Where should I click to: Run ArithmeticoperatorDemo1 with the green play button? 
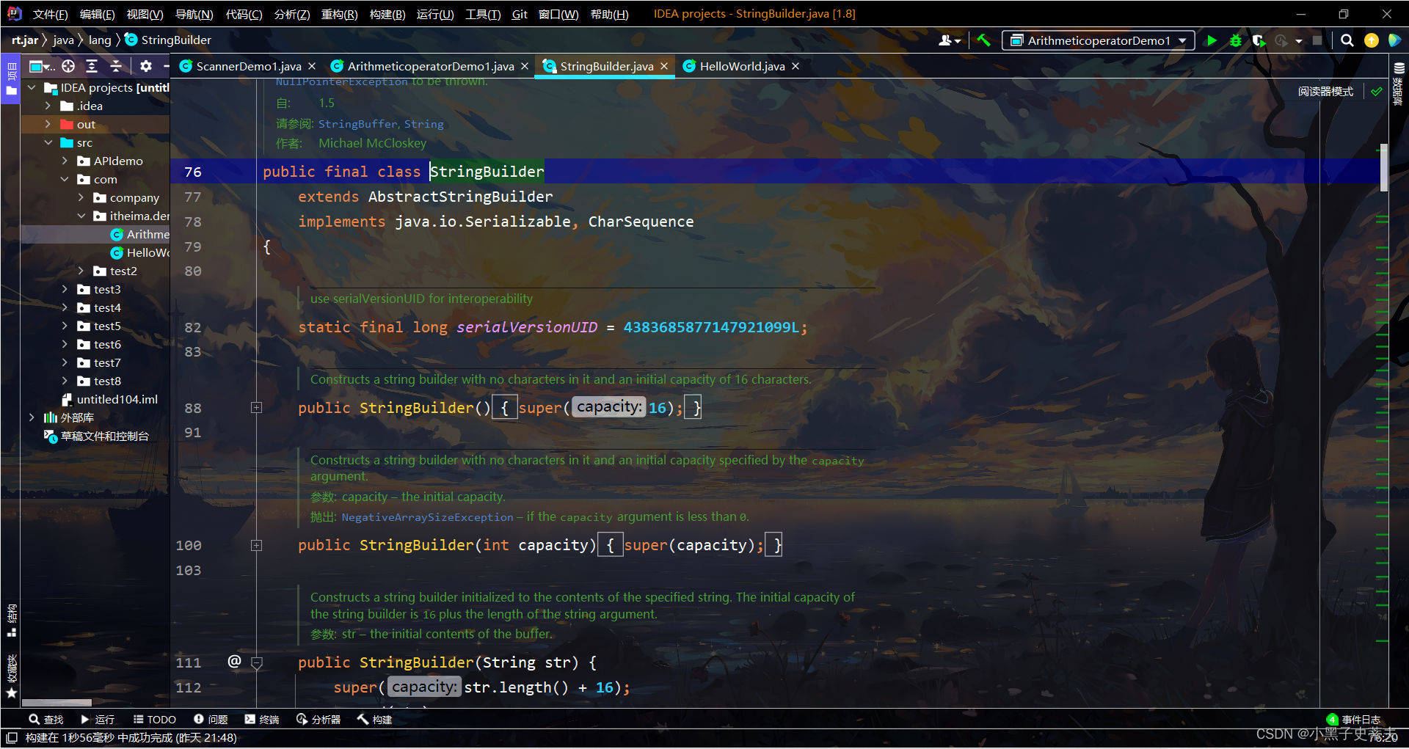pyautogui.click(x=1212, y=40)
